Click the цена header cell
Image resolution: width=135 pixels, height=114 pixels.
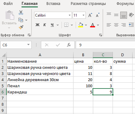(x=83, y=61)
